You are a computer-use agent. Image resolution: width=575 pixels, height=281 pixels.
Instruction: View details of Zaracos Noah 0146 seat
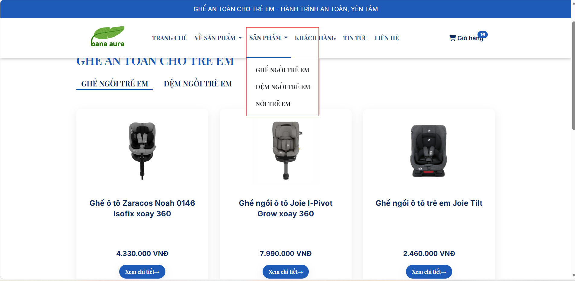click(x=142, y=272)
